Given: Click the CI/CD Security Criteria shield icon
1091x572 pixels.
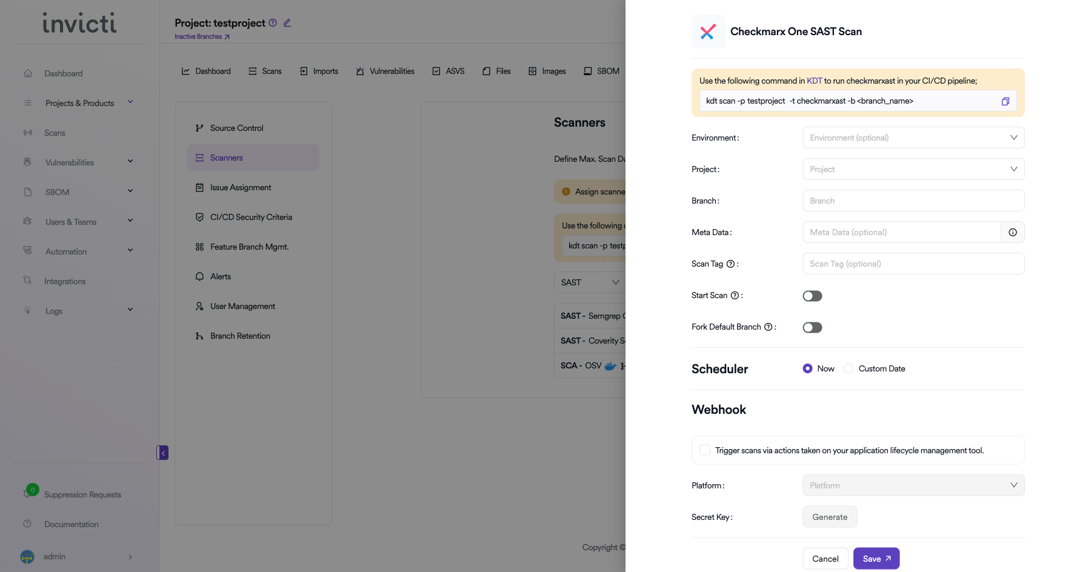Looking at the screenshot, I should click(x=199, y=217).
